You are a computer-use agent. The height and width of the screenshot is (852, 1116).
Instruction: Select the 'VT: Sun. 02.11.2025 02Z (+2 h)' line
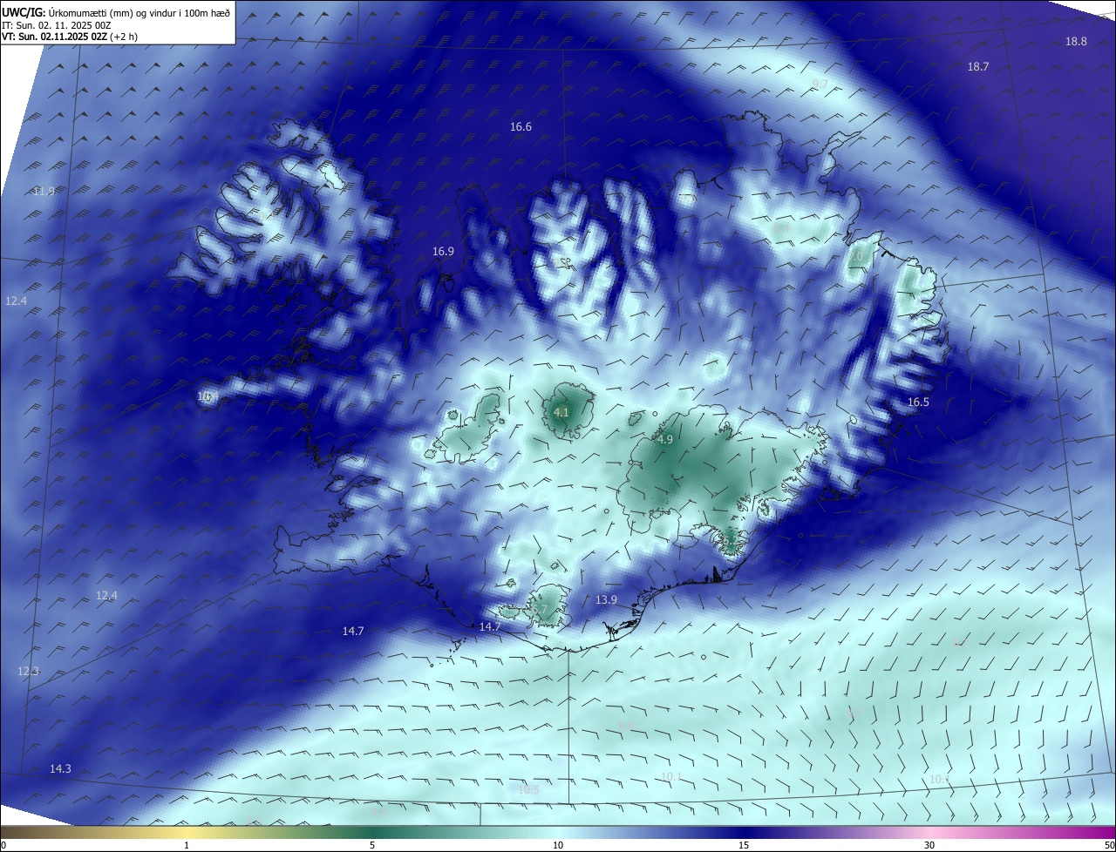[70, 37]
